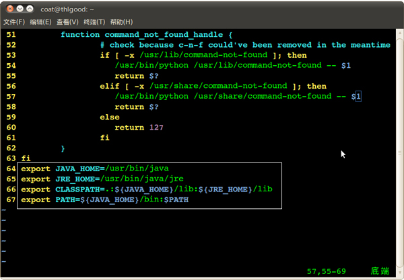
Task: Click the terminal window title coat@thlgood
Action: point(67,9)
